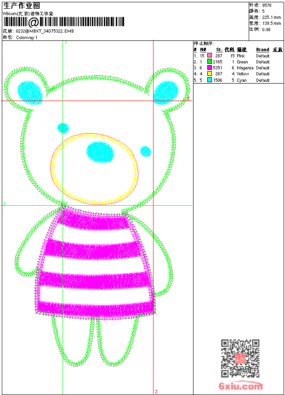Click Default brand in the Magenta row
Viewport: 285px width, 395px height.
click(263, 68)
